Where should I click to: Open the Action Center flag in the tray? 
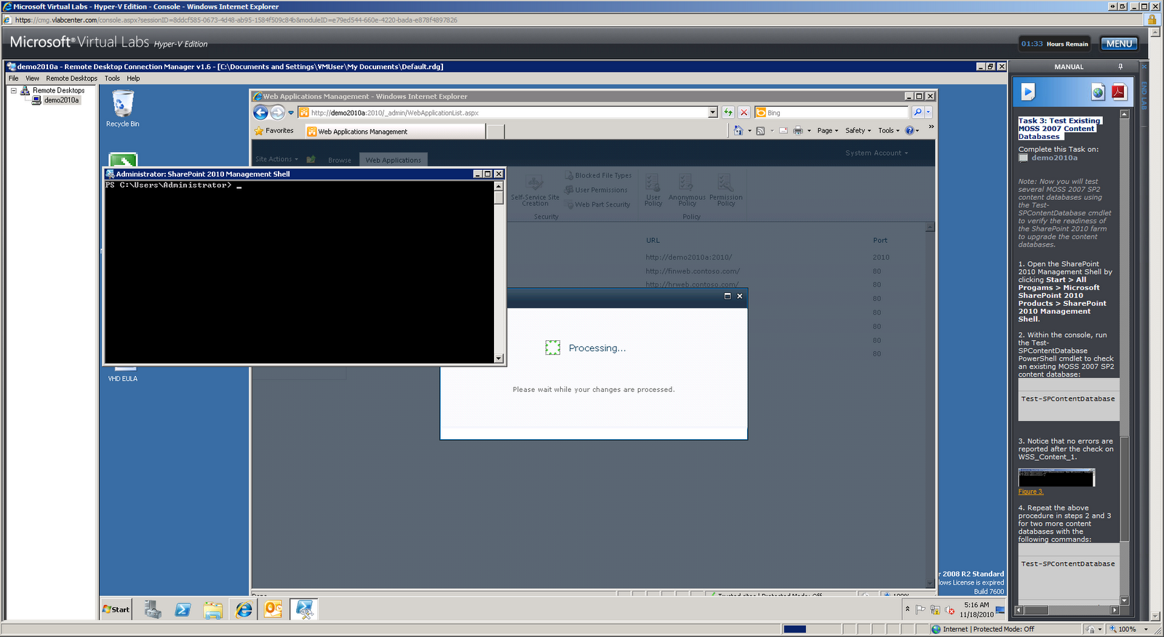click(x=920, y=609)
